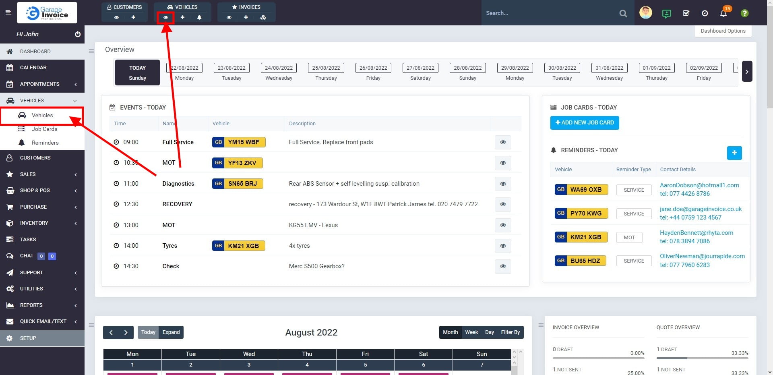
Task: Switch calendar to Week view
Action: point(471,332)
